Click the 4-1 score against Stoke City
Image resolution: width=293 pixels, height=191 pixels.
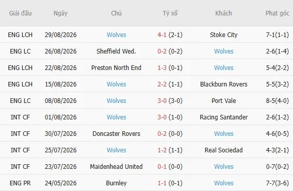click(162, 34)
